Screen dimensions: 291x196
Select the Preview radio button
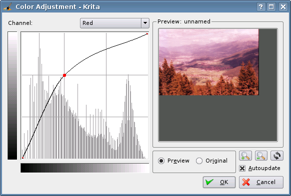coord(161,161)
